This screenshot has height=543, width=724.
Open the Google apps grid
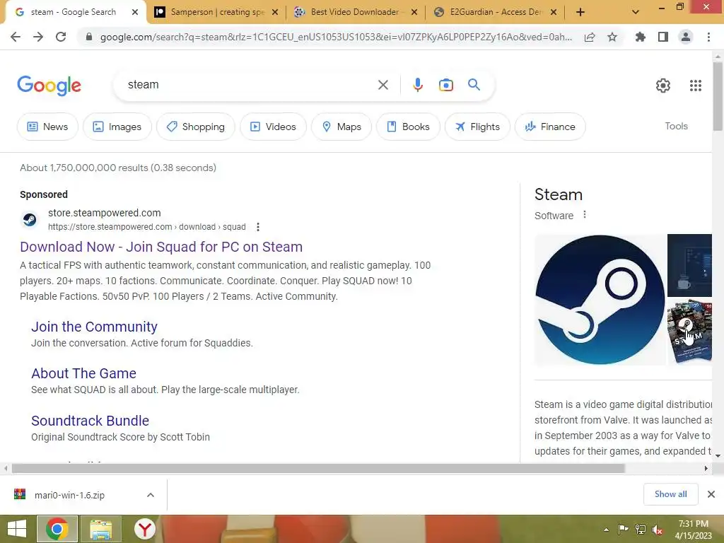pyautogui.click(x=696, y=86)
